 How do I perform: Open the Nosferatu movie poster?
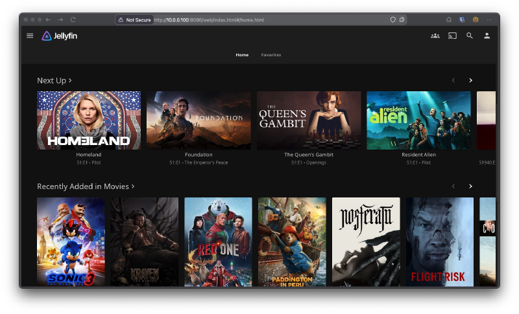[x=366, y=241]
